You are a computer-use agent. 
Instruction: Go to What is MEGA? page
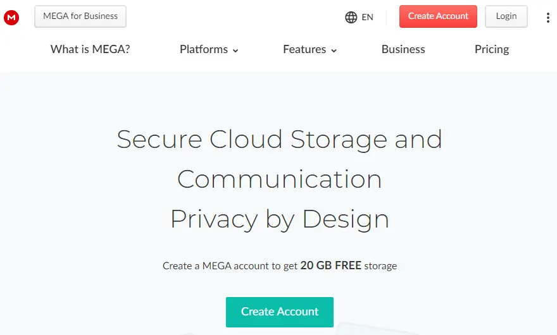(90, 49)
